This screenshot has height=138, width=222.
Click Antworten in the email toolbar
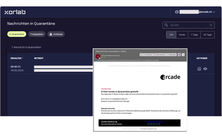[148, 55]
